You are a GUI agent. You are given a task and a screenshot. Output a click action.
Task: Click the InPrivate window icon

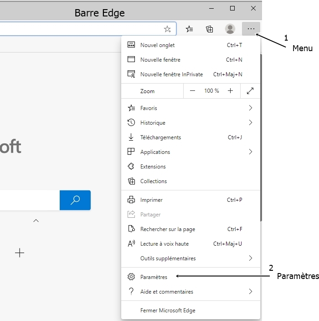[x=131, y=74]
